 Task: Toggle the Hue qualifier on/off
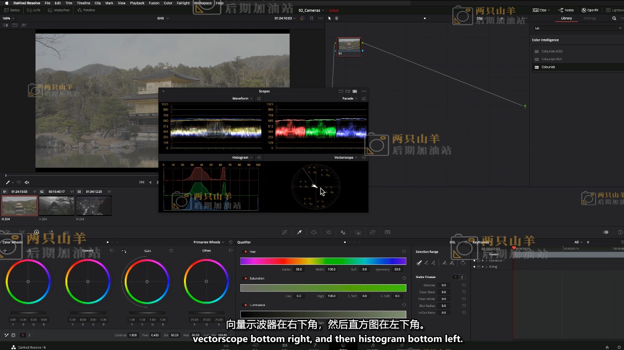coord(246,251)
